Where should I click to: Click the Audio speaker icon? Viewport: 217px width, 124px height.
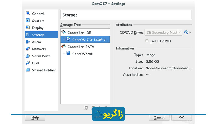tap(28, 42)
